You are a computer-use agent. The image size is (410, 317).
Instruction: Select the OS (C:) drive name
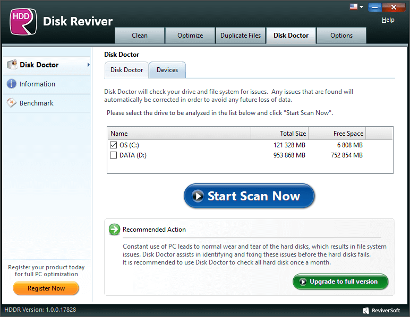click(129, 145)
